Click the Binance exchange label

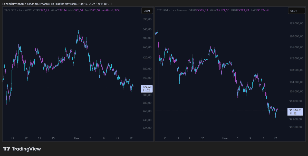tap(182, 10)
